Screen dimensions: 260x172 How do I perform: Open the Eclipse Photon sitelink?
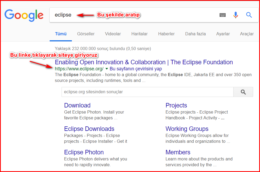point(84,152)
